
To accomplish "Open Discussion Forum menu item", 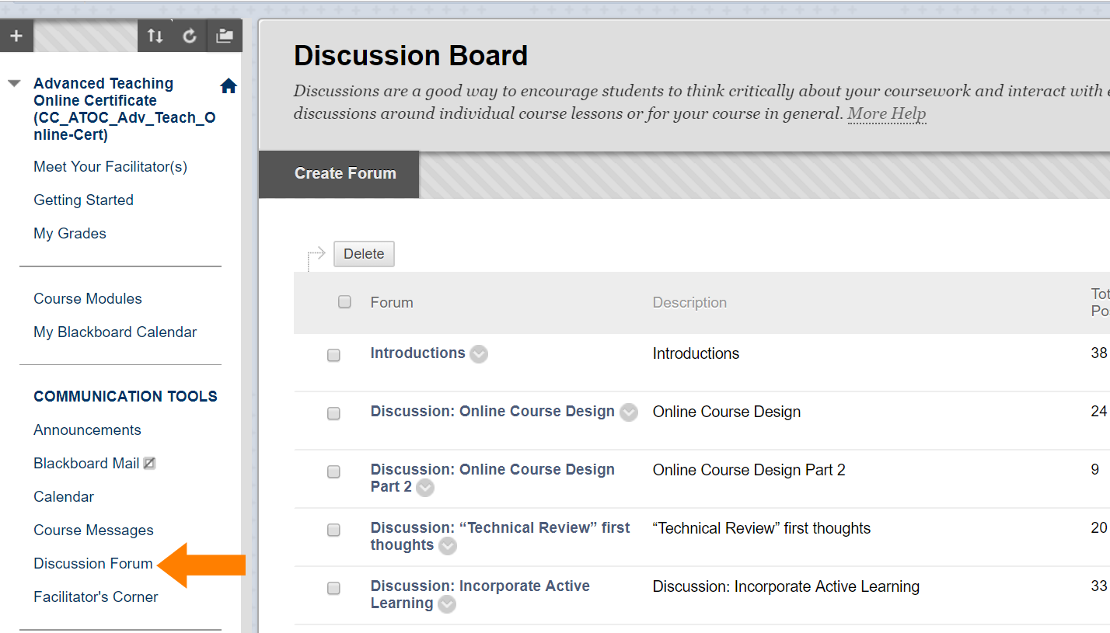I will pyautogui.click(x=93, y=564).
